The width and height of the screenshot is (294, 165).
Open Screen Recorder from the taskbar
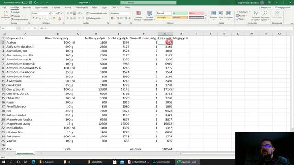click(x=161, y=162)
